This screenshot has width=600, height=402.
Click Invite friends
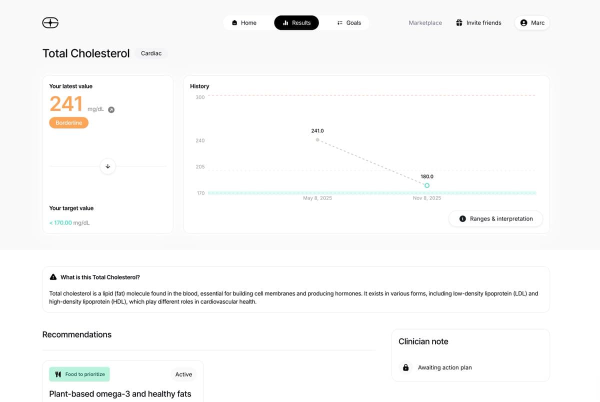coord(478,23)
